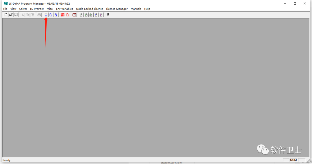The width and height of the screenshot is (312, 164).
Task: Click the LS-DYNA title bar logo icon
Action: (6, 3)
